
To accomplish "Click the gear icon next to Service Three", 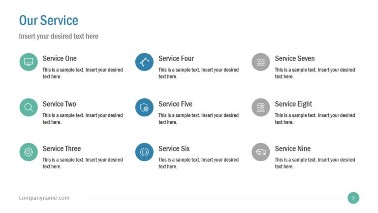I will (29, 152).
